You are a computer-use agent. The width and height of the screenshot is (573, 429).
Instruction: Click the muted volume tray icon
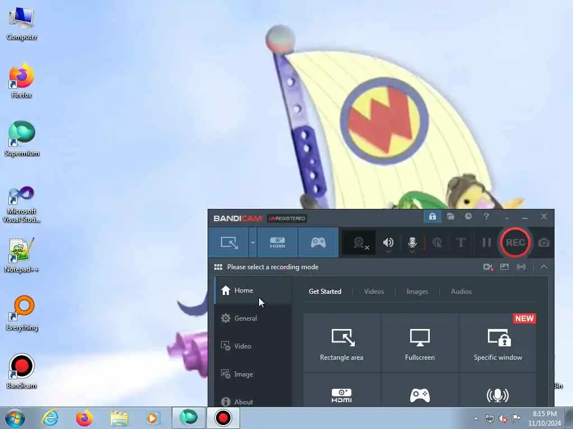(503, 419)
